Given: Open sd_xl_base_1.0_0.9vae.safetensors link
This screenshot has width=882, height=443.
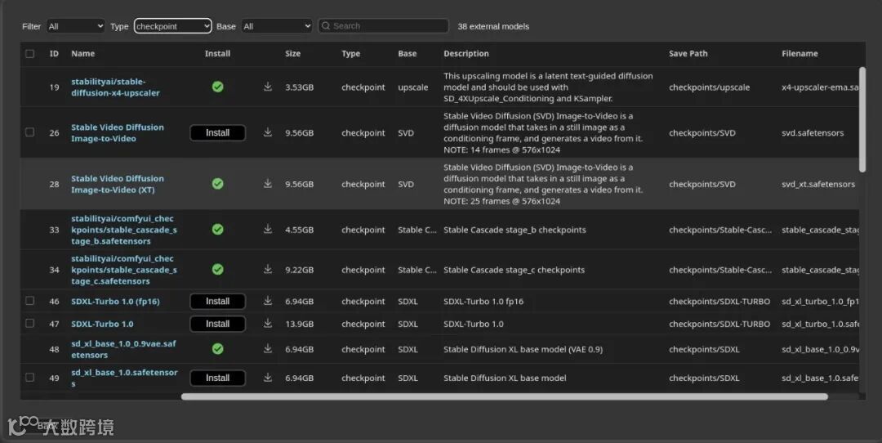Looking at the screenshot, I should [124, 349].
